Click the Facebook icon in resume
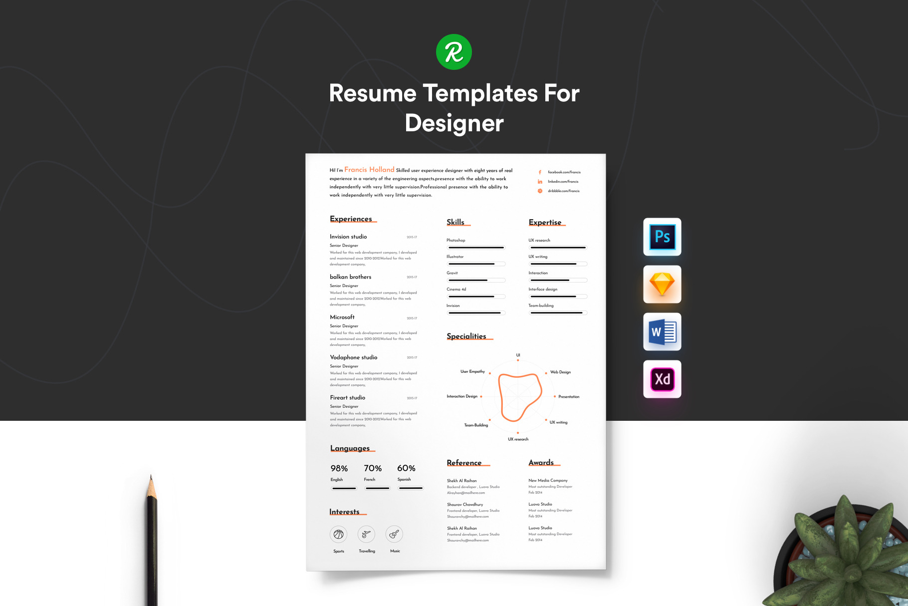 pos(540,172)
